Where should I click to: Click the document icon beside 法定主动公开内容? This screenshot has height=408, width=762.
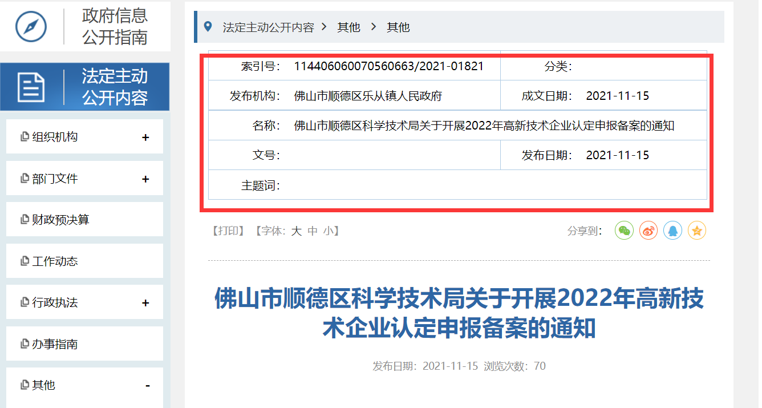(31, 87)
